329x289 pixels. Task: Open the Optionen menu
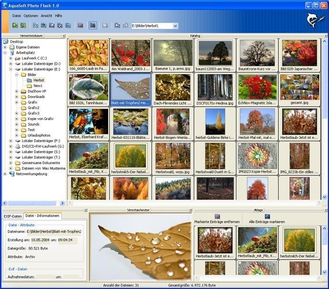point(31,15)
